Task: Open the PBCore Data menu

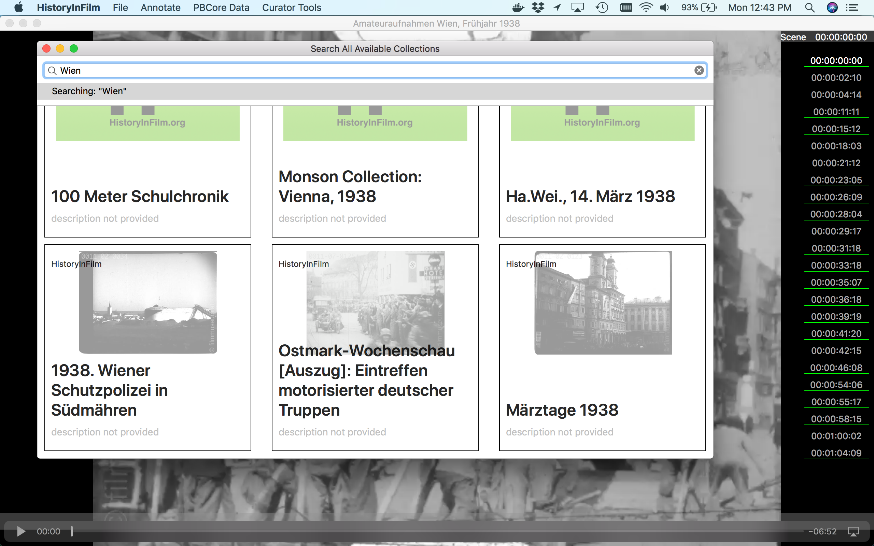Action: coord(221,7)
